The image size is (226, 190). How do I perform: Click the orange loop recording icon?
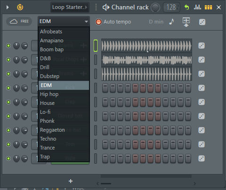[x=20, y=7]
